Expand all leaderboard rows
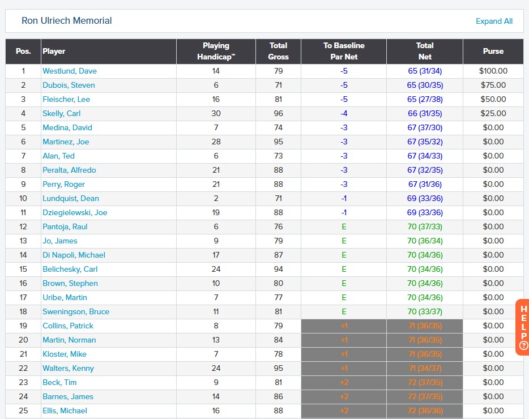Screen dimensions: 529x419 pos(494,21)
